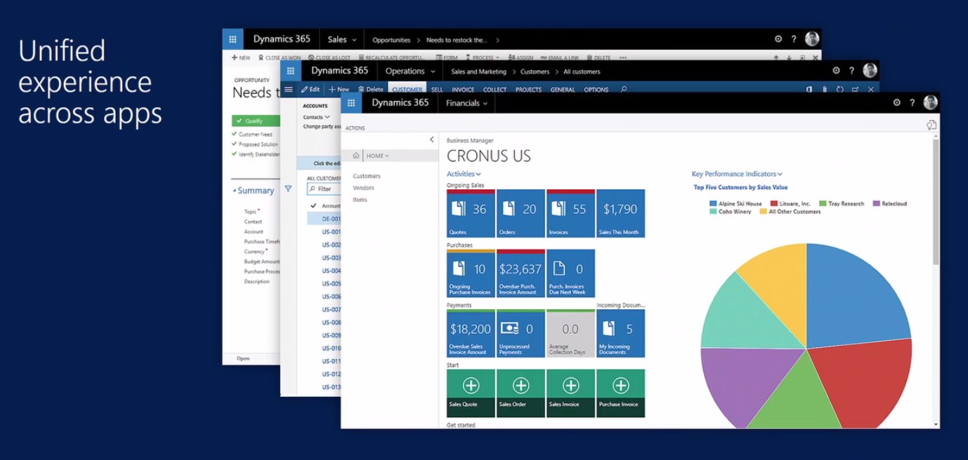The width and height of the screenshot is (968, 460).
Task: Click Office icon in Operations action bar
Action: [x=809, y=90]
